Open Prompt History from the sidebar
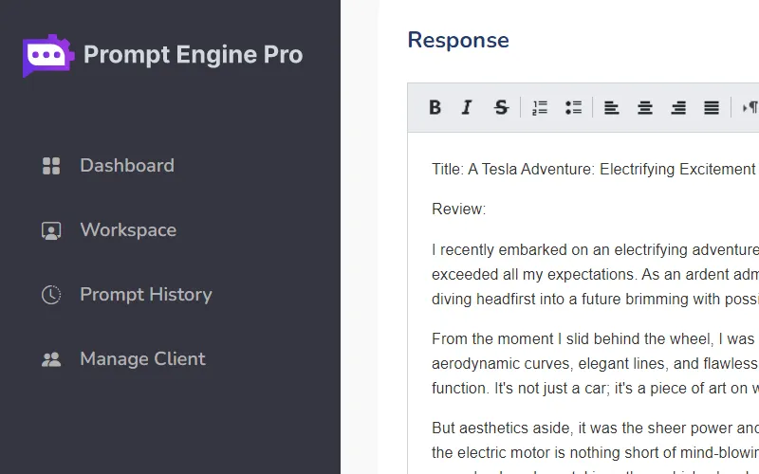The width and height of the screenshot is (759, 474). pos(146,295)
